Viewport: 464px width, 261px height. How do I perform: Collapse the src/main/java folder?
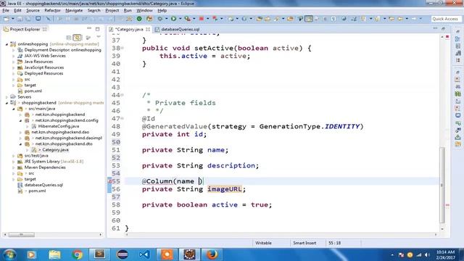point(14,109)
